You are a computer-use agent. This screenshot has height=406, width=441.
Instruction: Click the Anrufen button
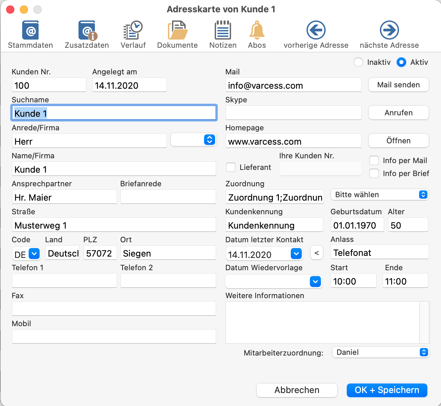pyautogui.click(x=399, y=113)
